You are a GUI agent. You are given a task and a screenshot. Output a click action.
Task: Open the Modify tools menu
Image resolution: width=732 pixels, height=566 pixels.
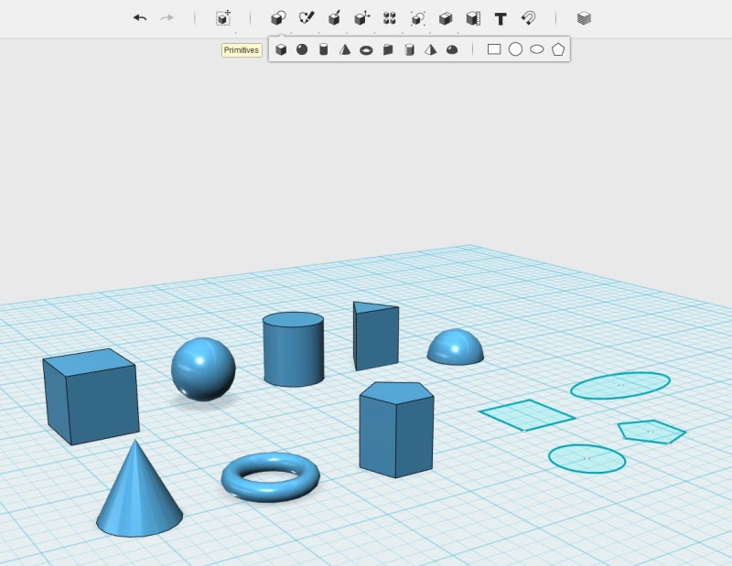click(x=361, y=18)
